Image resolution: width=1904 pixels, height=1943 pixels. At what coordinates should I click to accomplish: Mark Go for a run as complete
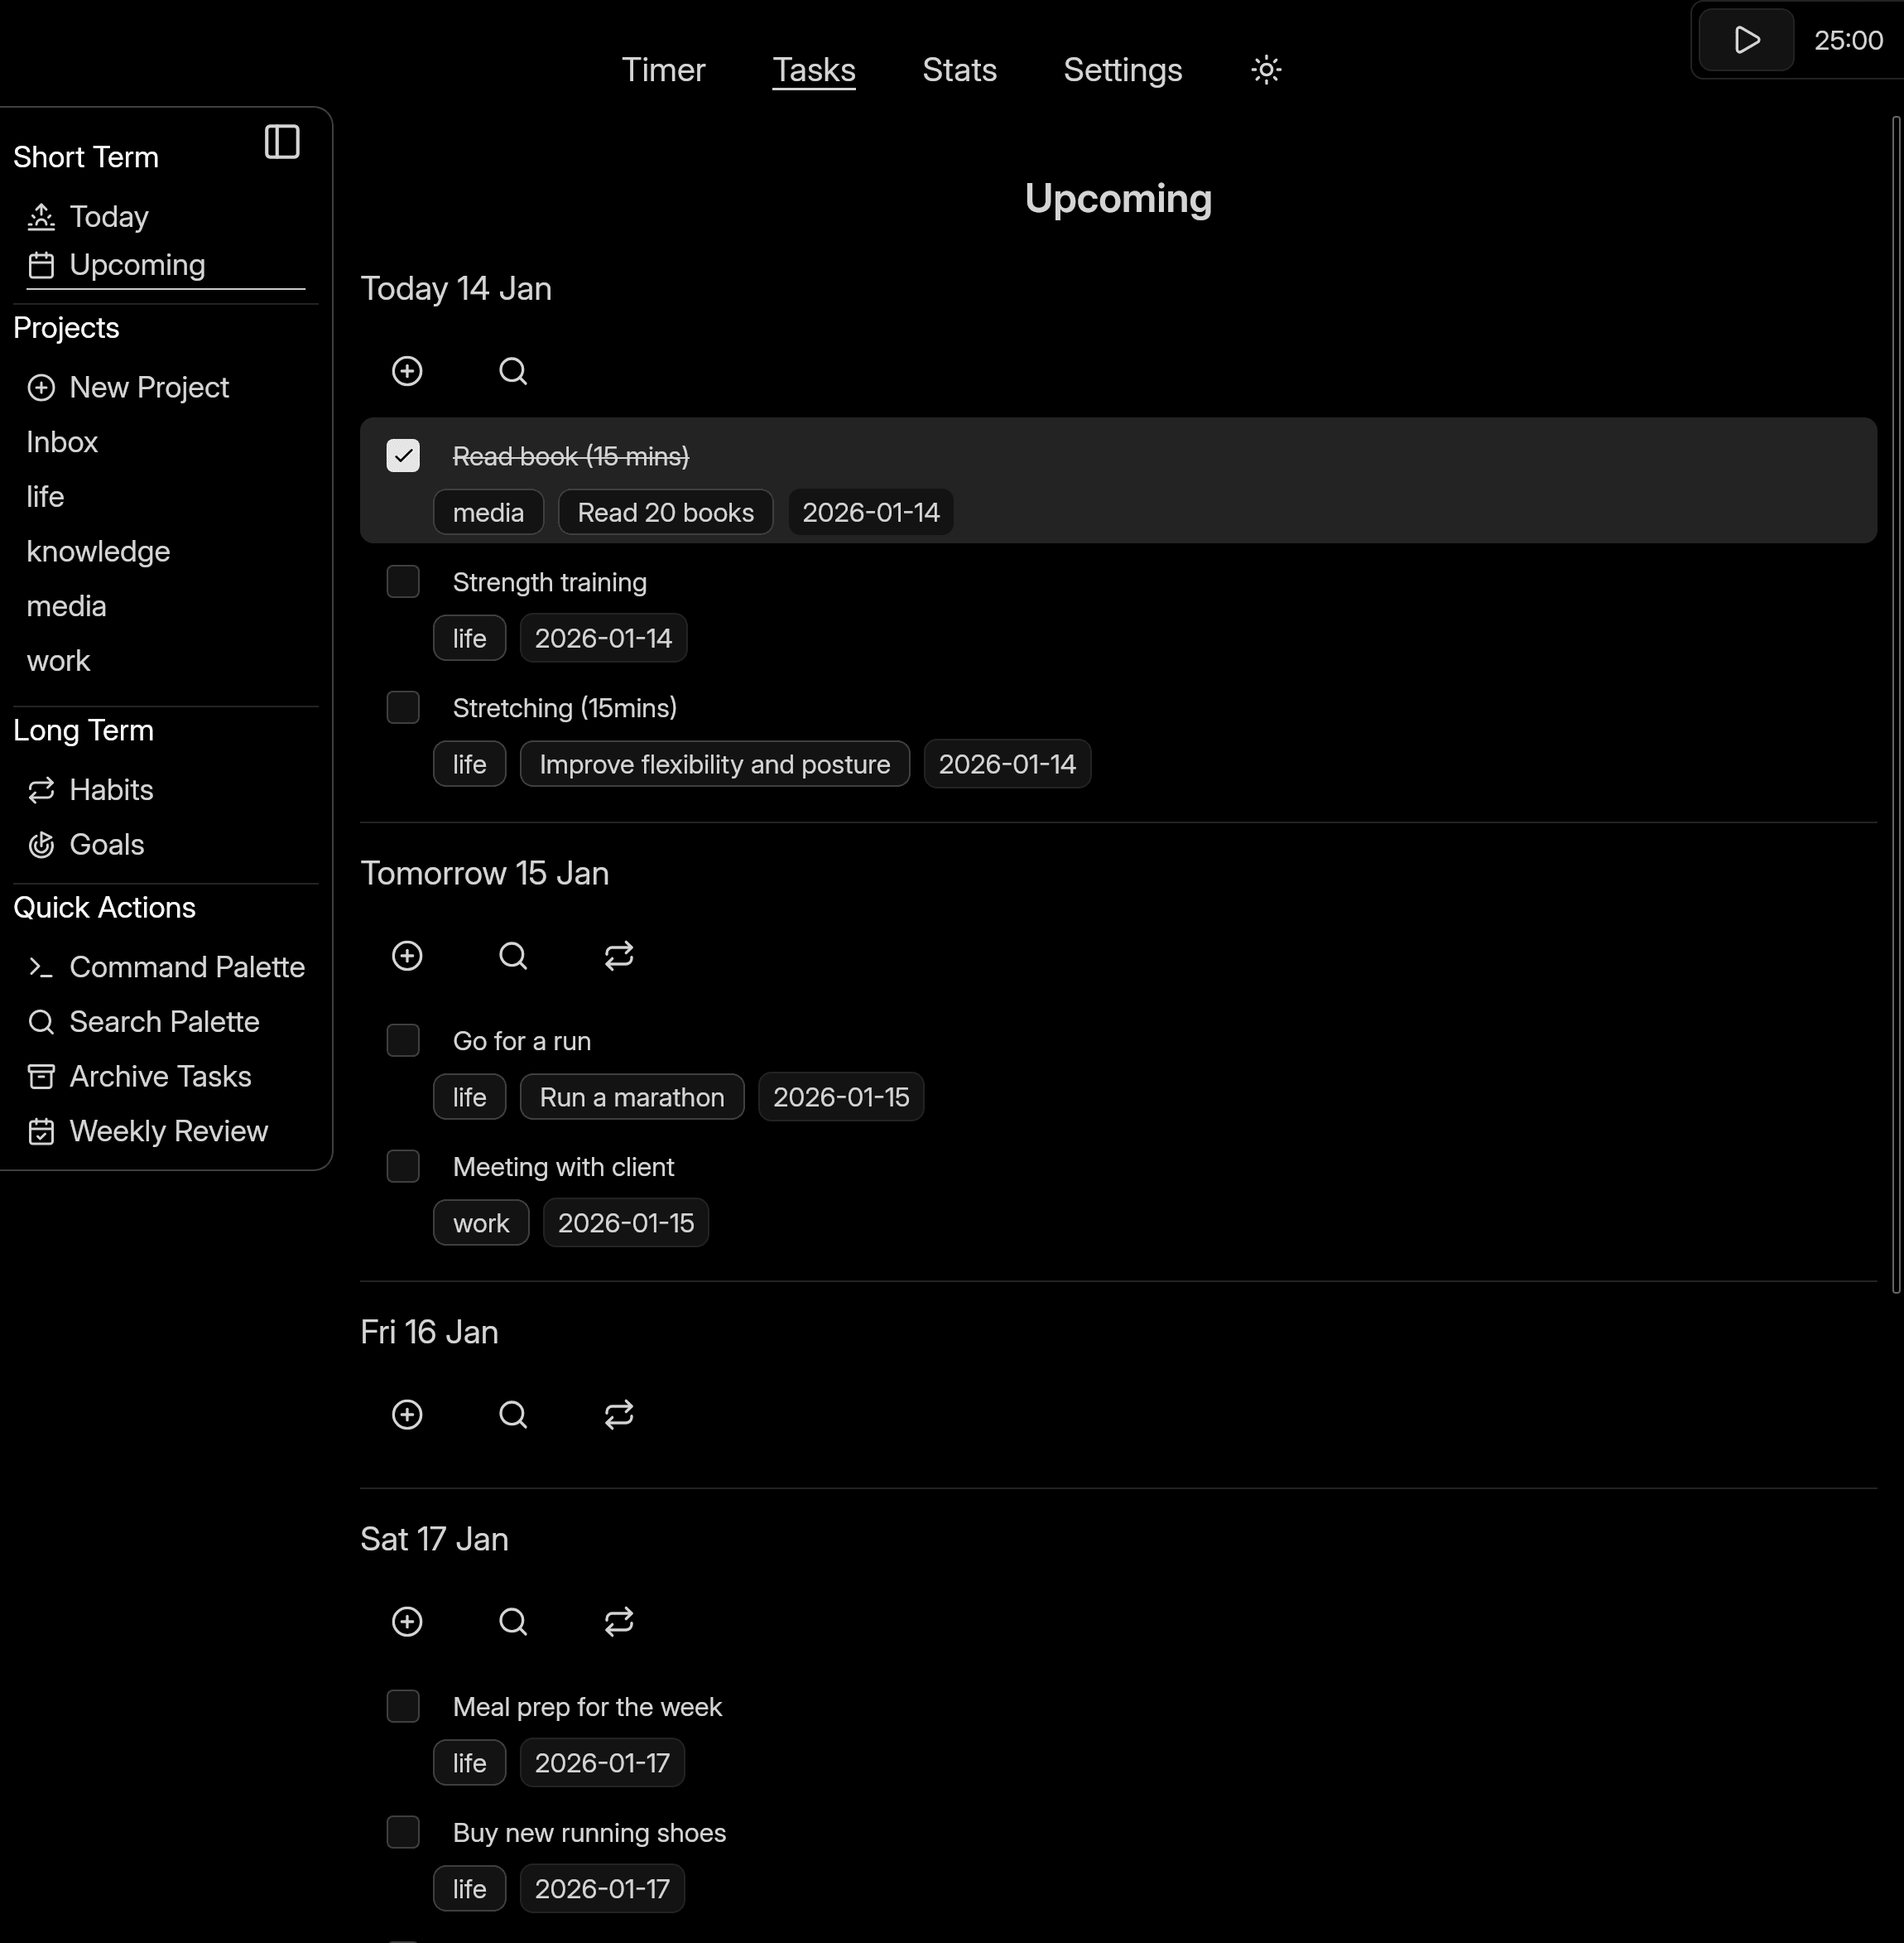(x=403, y=1040)
